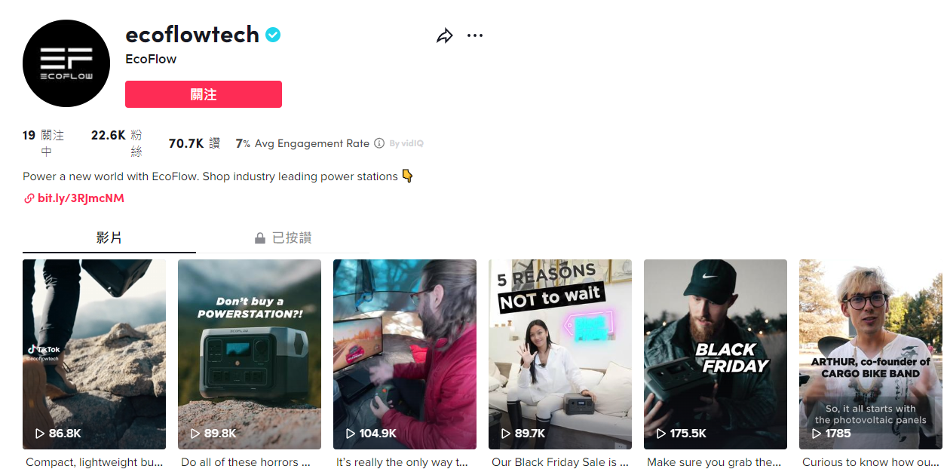Open the Black Friday video thumbnail

coord(716,354)
